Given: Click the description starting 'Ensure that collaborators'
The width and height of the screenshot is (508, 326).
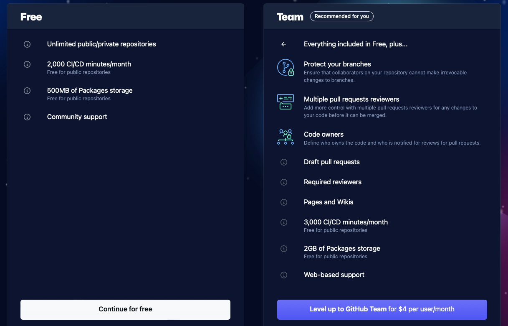Looking at the screenshot, I should 385,76.
